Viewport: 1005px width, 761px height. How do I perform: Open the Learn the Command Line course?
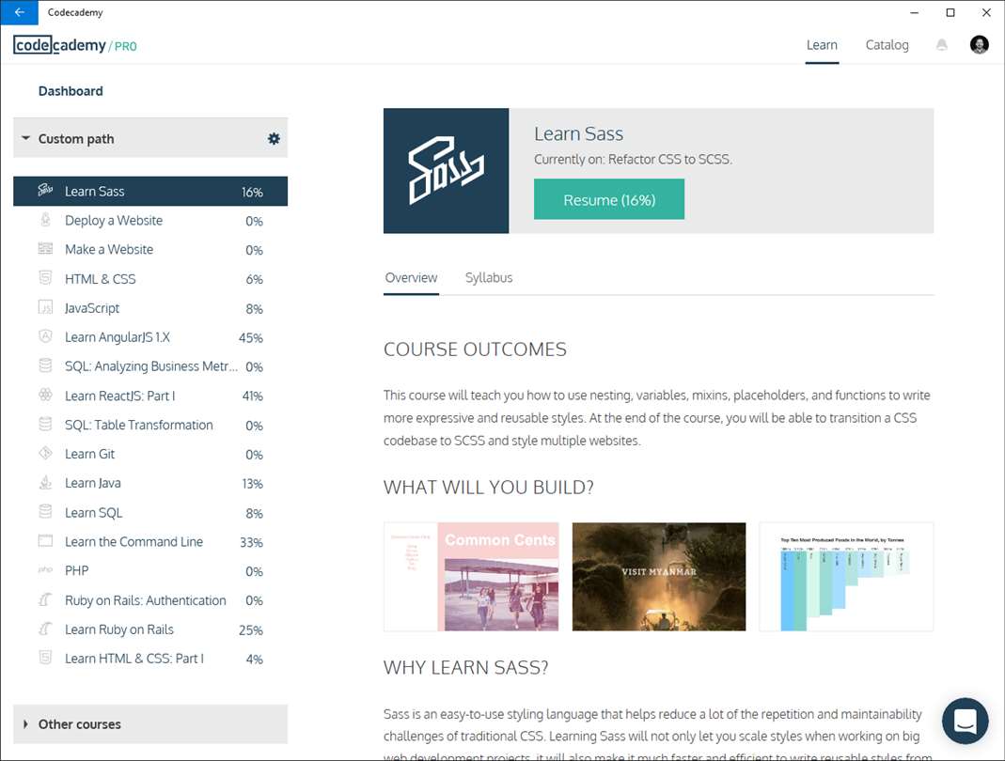(150, 542)
